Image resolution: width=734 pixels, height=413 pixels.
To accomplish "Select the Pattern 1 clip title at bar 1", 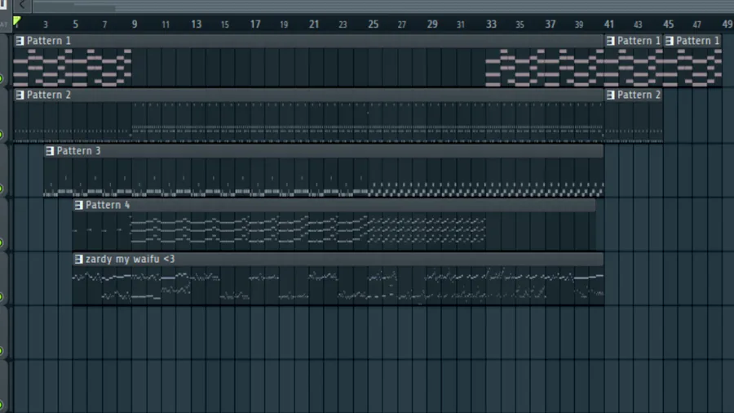I will 49,41.
